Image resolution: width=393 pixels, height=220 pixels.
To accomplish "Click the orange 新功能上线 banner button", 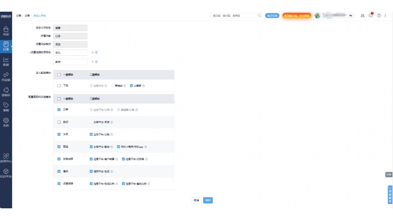I will tap(297, 16).
